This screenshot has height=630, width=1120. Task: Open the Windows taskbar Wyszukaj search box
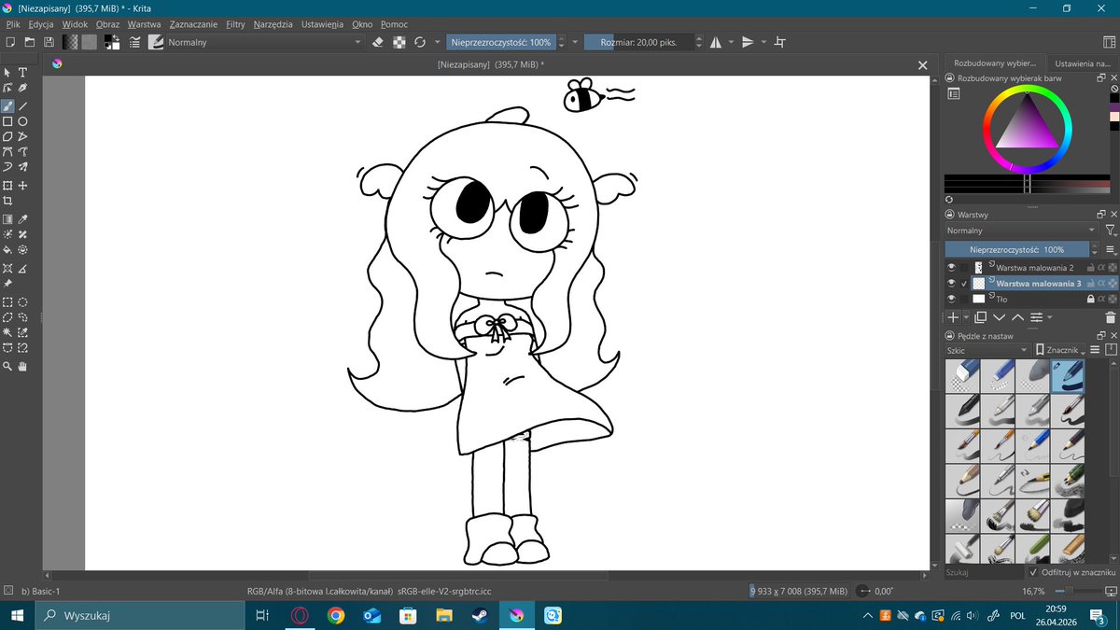(x=140, y=616)
